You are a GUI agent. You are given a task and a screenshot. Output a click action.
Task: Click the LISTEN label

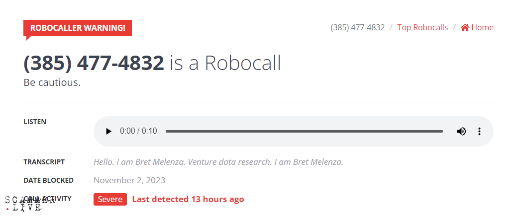coord(35,122)
